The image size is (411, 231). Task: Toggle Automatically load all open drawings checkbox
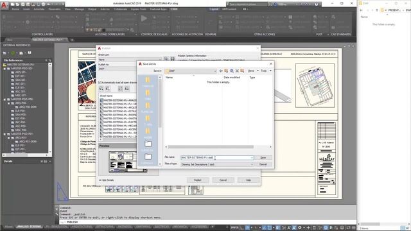[x=100, y=83]
